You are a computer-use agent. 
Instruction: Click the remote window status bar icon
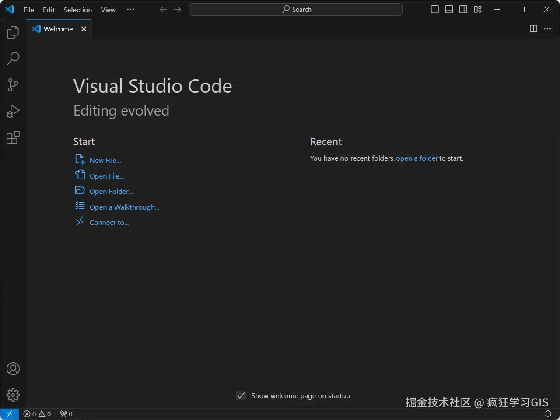(x=9, y=414)
